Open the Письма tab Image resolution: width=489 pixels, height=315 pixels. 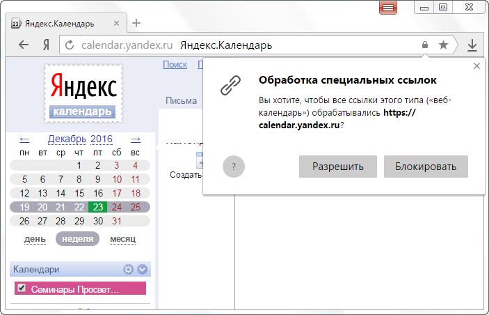181,100
